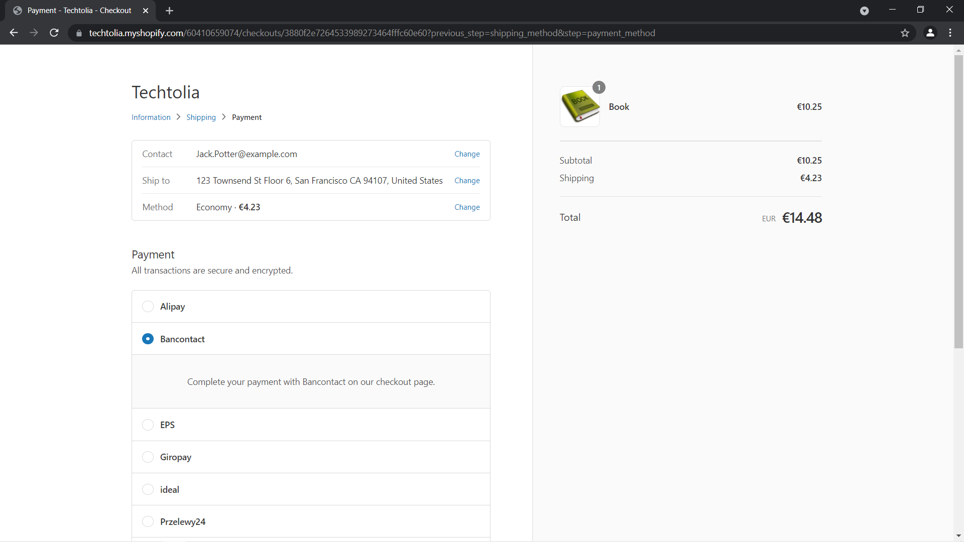964x542 pixels.
Task: Bookmark this page with the star
Action: coord(905,33)
